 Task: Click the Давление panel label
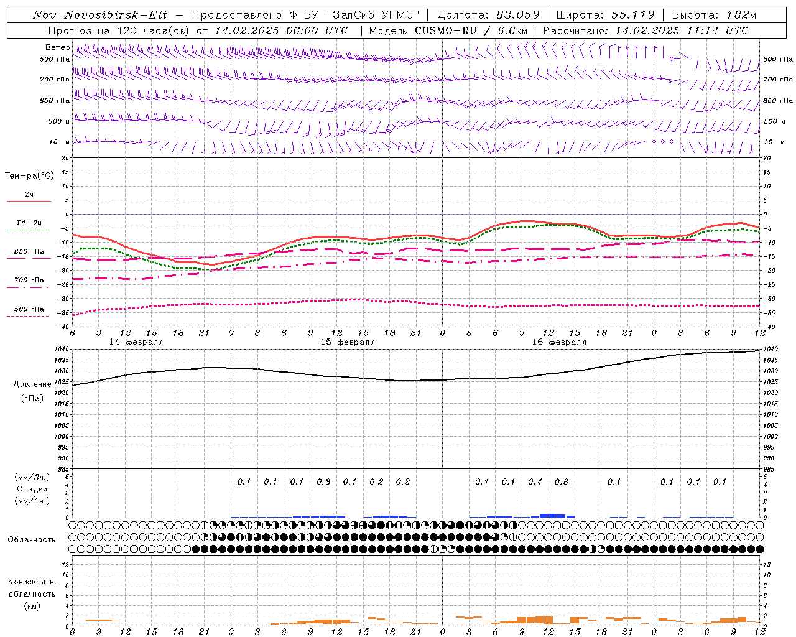click(x=32, y=384)
